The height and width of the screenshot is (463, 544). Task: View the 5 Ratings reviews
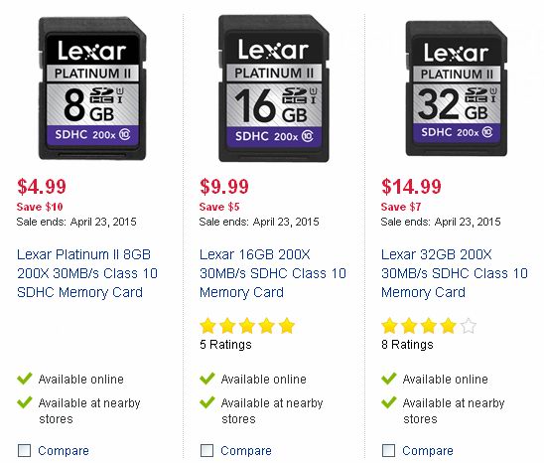click(225, 345)
